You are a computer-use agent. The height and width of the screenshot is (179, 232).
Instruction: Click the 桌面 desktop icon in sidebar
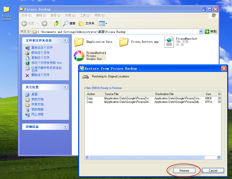[27, 95]
